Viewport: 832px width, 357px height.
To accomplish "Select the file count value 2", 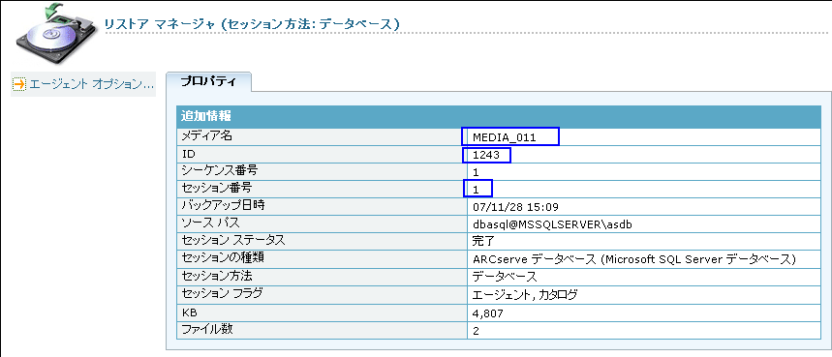I will coord(476,332).
